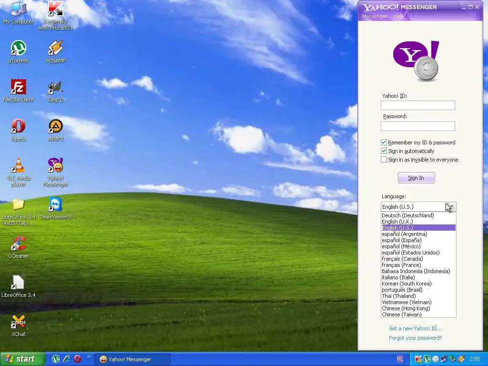Launch Opera from quick launch bar
Screen dimensions: 488x366
pyautogui.click(x=78, y=359)
